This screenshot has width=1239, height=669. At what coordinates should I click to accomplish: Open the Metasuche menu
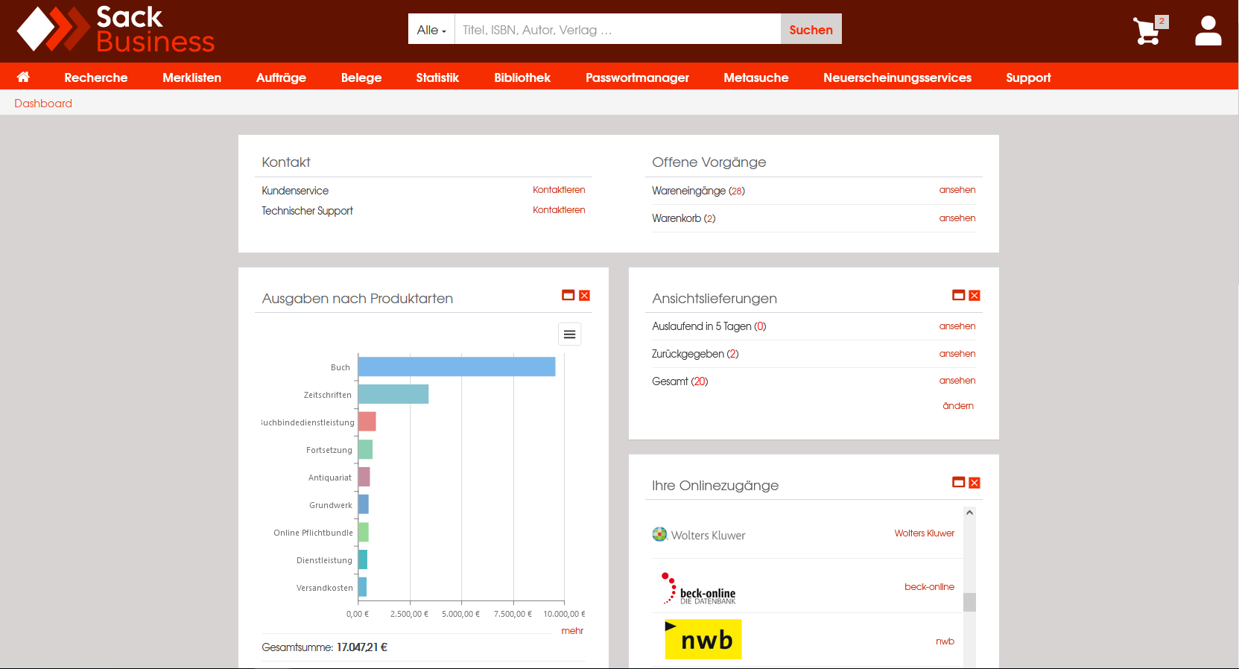point(756,77)
